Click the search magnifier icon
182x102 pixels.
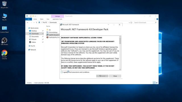pos(156,23)
